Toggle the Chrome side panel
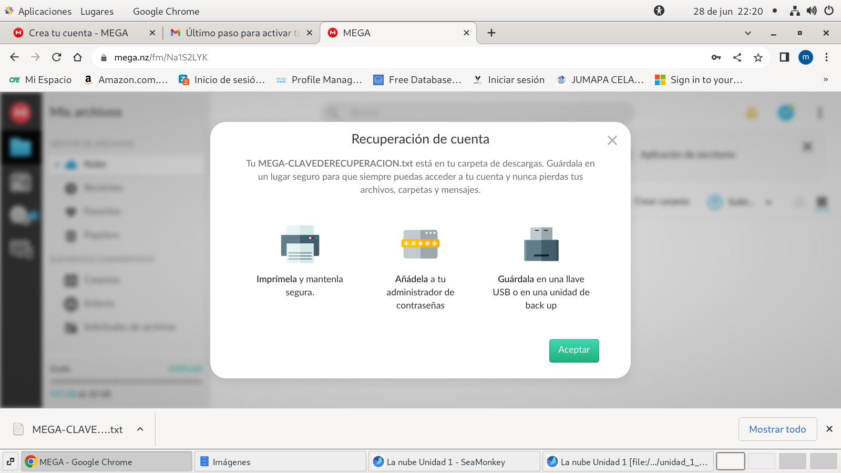This screenshot has width=841, height=473. click(x=784, y=57)
